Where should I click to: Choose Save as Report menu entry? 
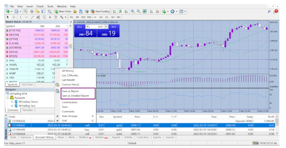[x=70, y=91]
